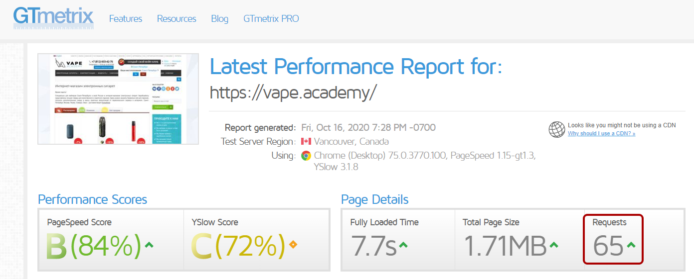Click green arrow next to 7.7s
The image size is (694, 279).
(403, 245)
